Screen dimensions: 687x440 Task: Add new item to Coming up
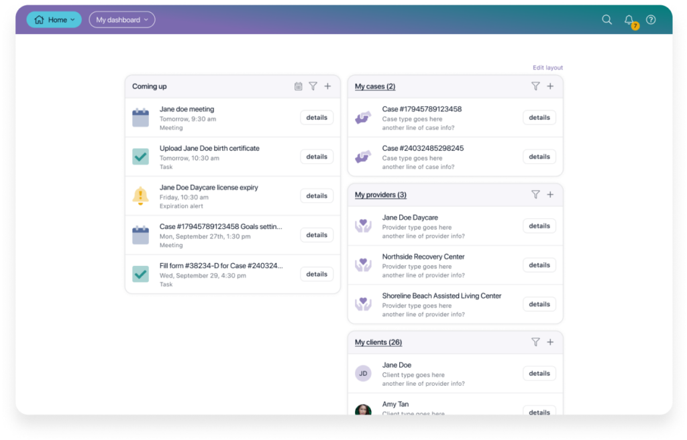(327, 86)
